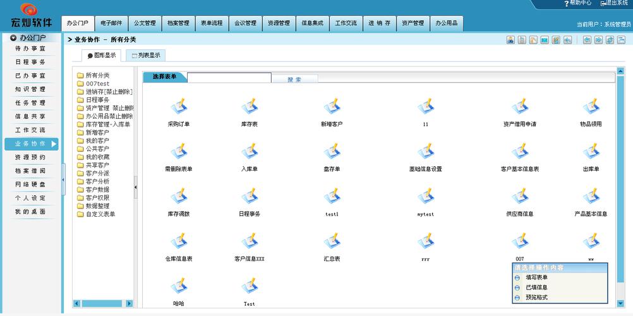This screenshot has height=316, width=633.
Task: Open 网络硬盘 in the sidebar
Action: click(x=30, y=185)
